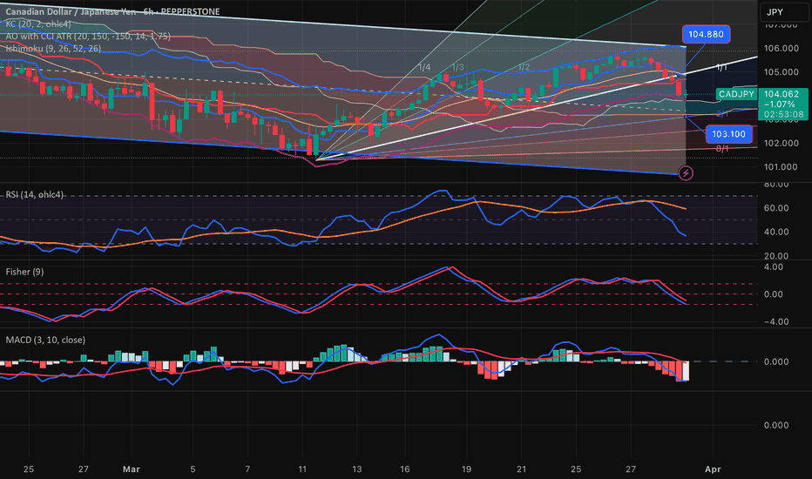Select the Gann fan 1/3 label

[x=457, y=67]
